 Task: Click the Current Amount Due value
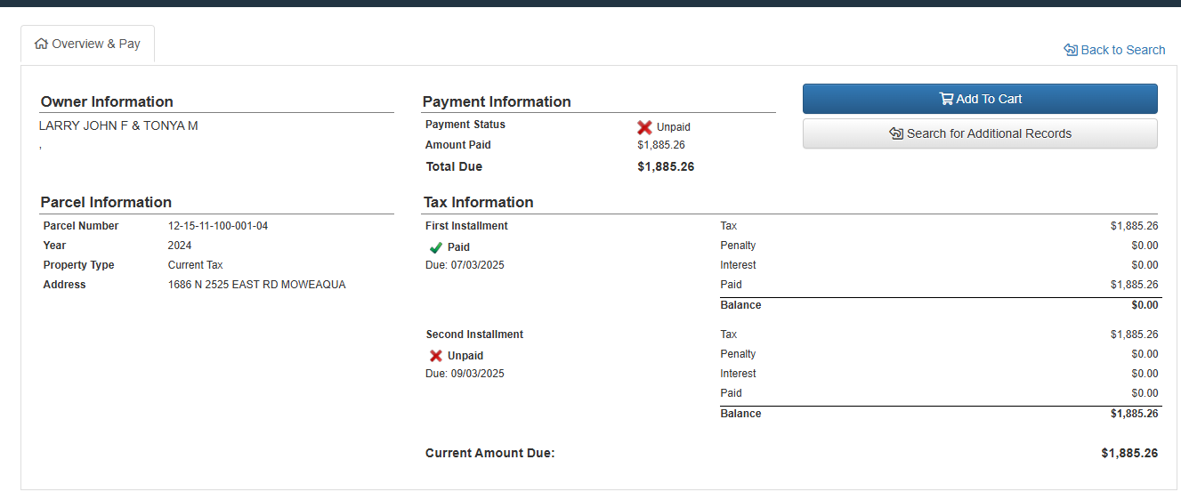[1129, 453]
